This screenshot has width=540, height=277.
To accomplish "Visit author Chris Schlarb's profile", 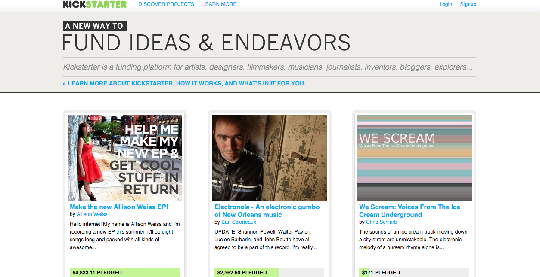I will tap(382, 222).
